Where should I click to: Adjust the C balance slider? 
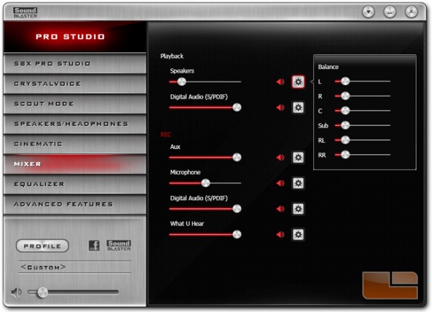(362, 110)
